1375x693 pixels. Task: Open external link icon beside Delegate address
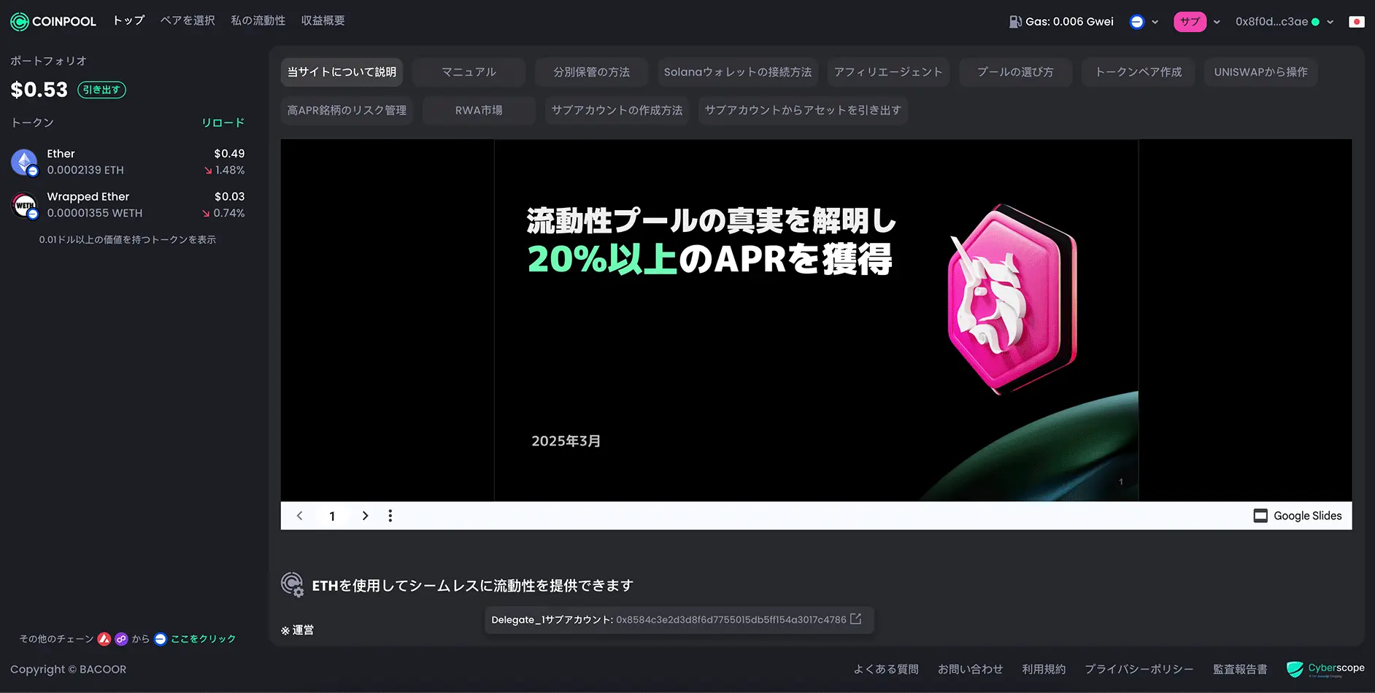[x=856, y=619]
